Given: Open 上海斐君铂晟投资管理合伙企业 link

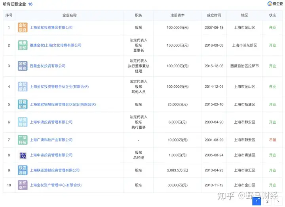Looking at the screenshot, I should click(x=63, y=104).
